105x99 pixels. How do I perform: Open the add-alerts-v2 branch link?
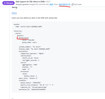click(65, 4)
